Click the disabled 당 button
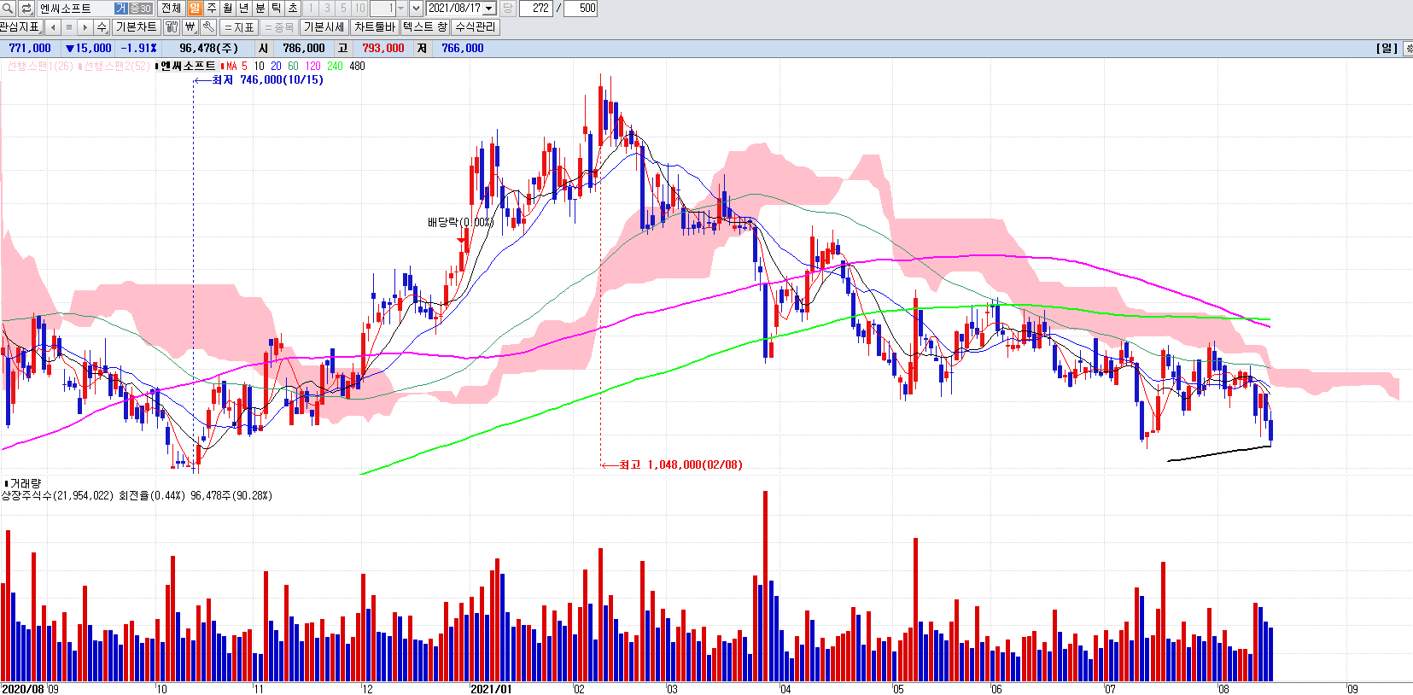The image size is (1413, 695). (x=507, y=9)
